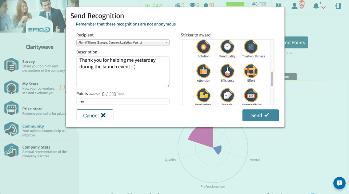
Task: Expand the chevron under the notifications bell
Action: 323,8
